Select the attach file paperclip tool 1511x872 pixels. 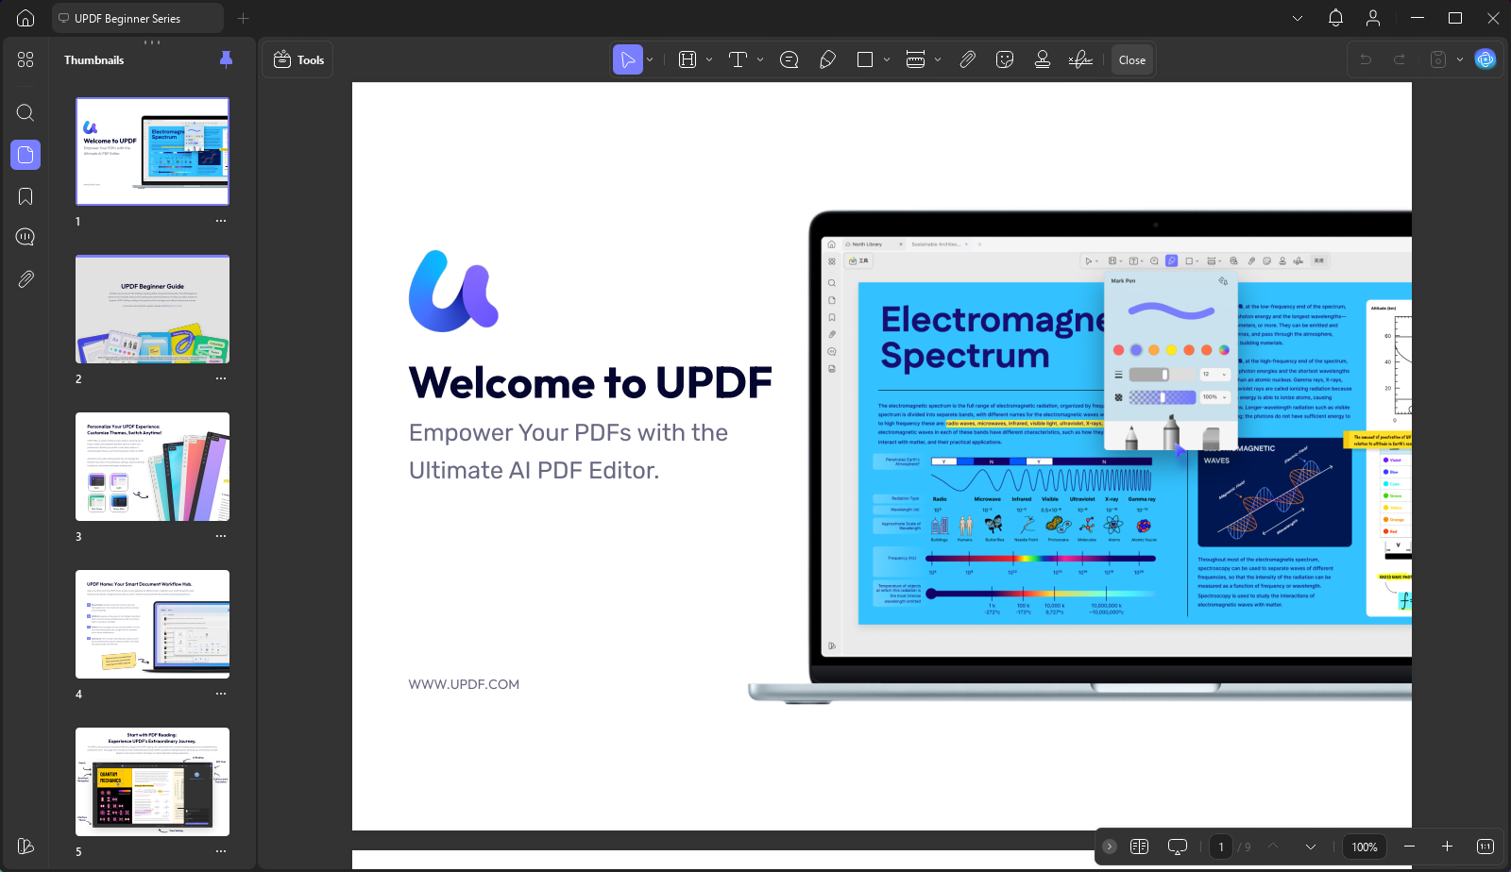click(x=967, y=59)
